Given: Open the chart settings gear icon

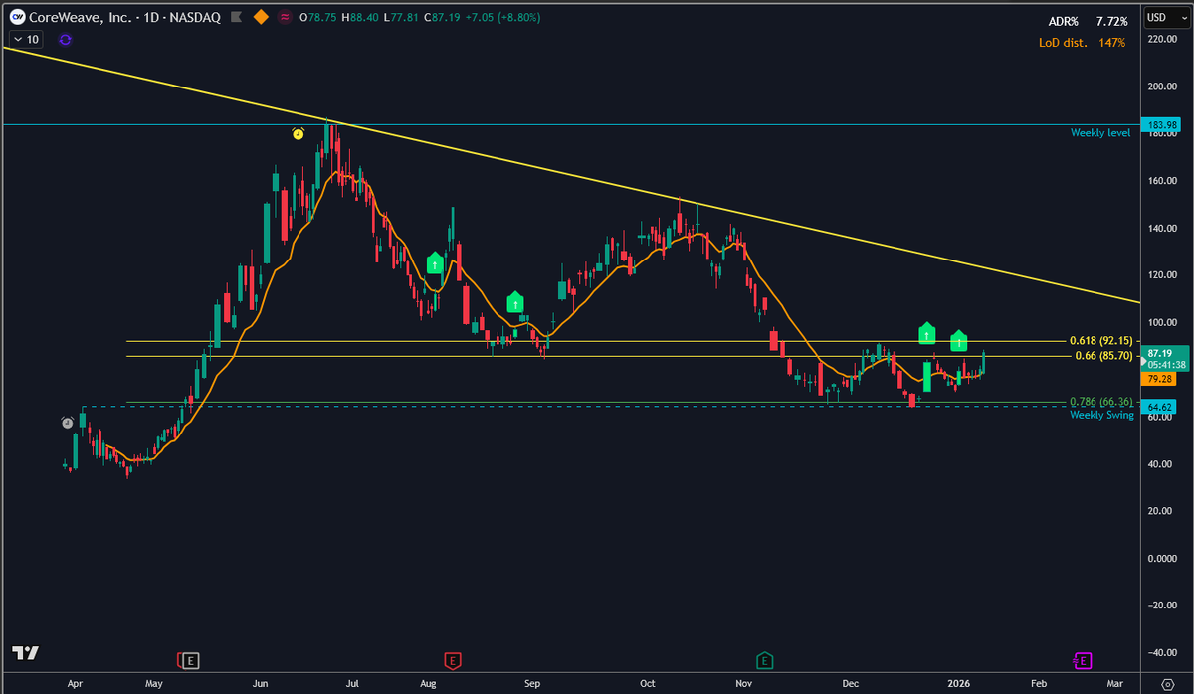Looking at the screenshot, I should pos(1168,685).
